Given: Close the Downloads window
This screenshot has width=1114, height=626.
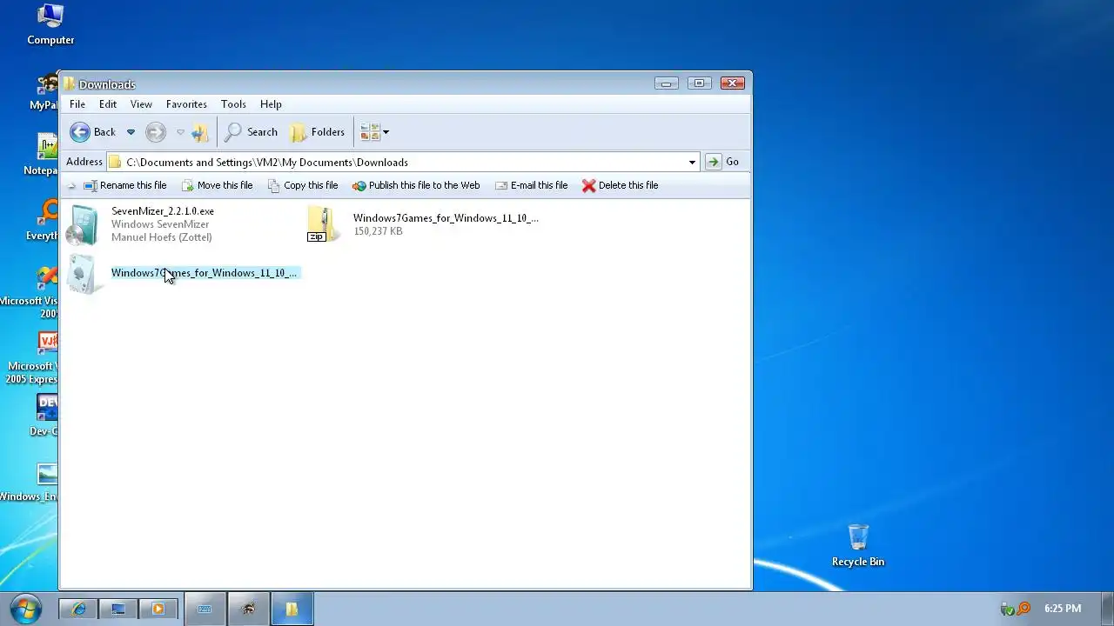Looking at the screenshot, I should point(732,83).
